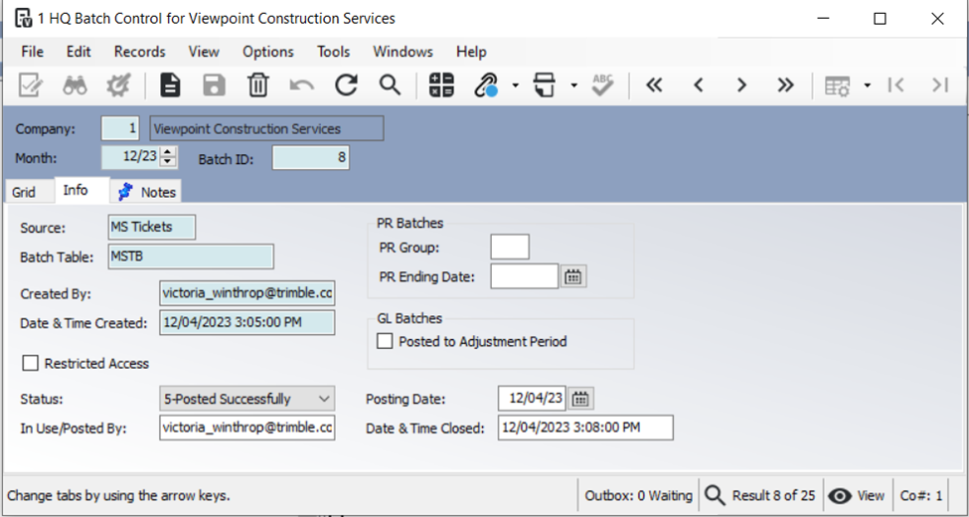Click the Source field showing MS Tickets
Viewport: 969px width, 517px height.
click(152, 227)
